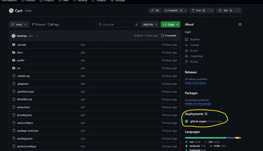Click the watching eye icon in About

click(186, 56)
